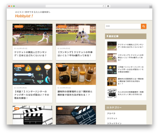The height and width of the screenshot is (134, 159).
Task: Focus the 検索 search input field
Action: [123, 26]
